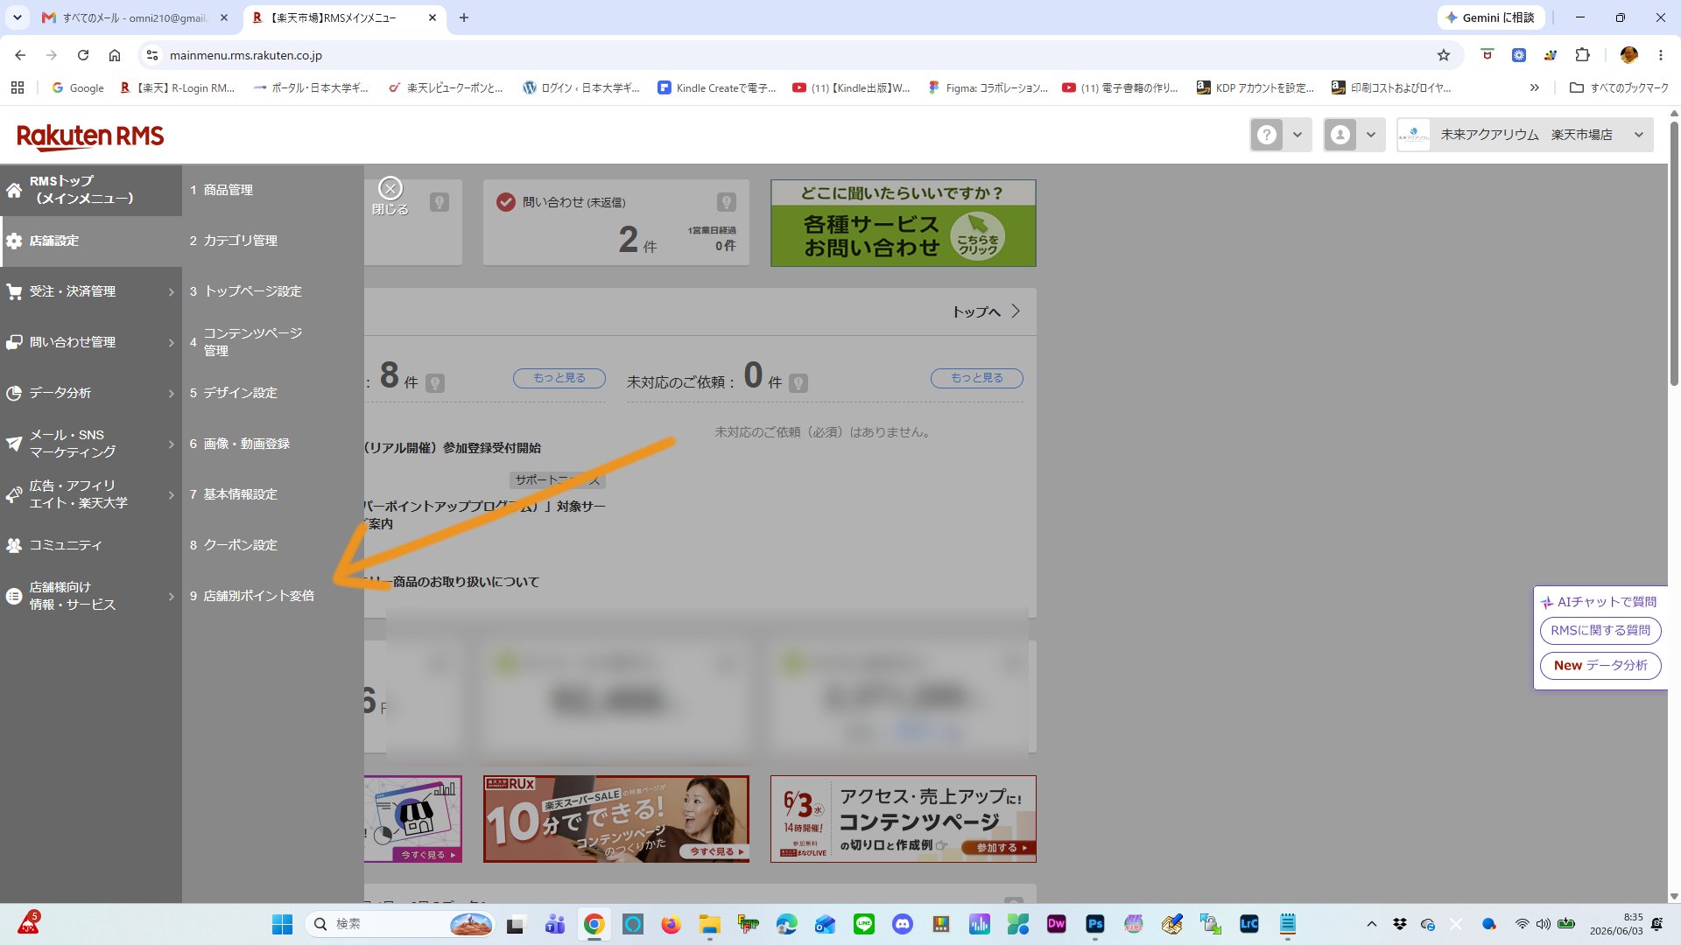This screenshot has height=945, width=1681.
Task: Open 6 画像・動画登録 submenu entry
Action: 273,444
